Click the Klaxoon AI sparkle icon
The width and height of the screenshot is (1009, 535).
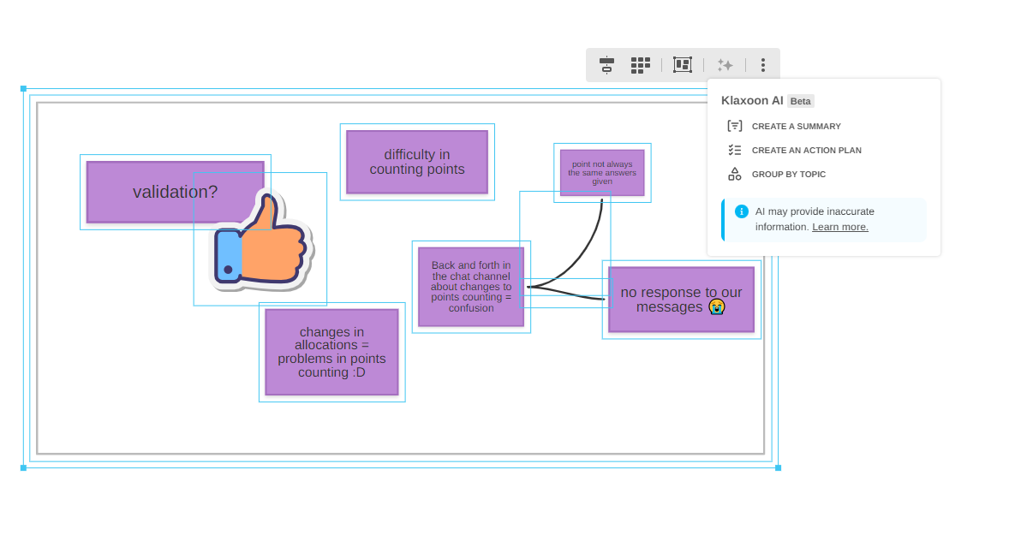pyautogui.click(x=725, y=65)
